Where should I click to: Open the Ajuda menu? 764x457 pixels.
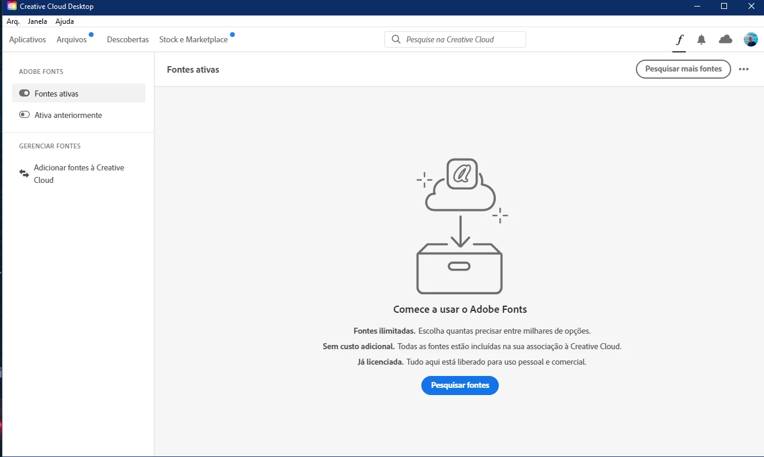coord(64,21)
